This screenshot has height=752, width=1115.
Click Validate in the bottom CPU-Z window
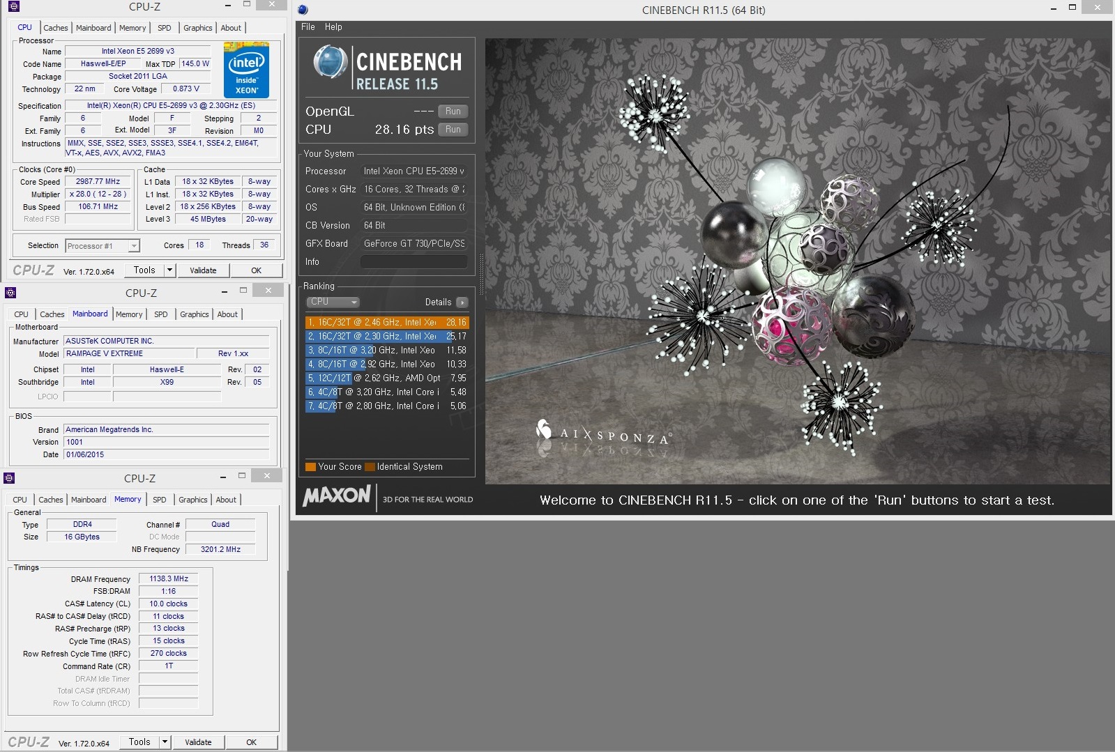pos(198,742)
